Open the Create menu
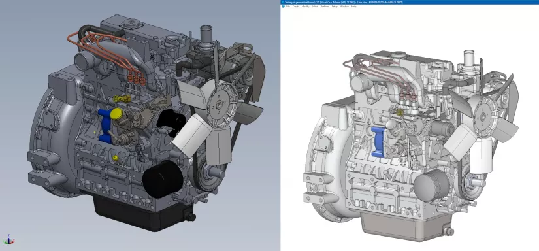The image size is (539, 251). tap(296, 6)
